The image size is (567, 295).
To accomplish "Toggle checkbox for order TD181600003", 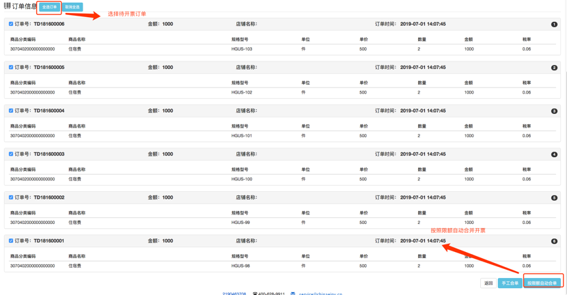I will pyautogui.click(x=11, y=154).
